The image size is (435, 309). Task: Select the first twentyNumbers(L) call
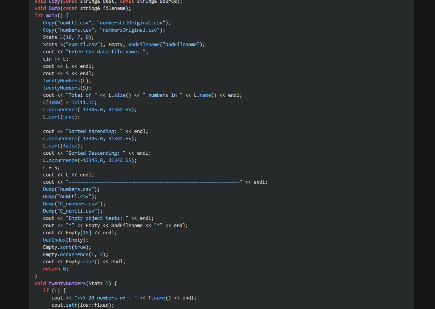65,80
